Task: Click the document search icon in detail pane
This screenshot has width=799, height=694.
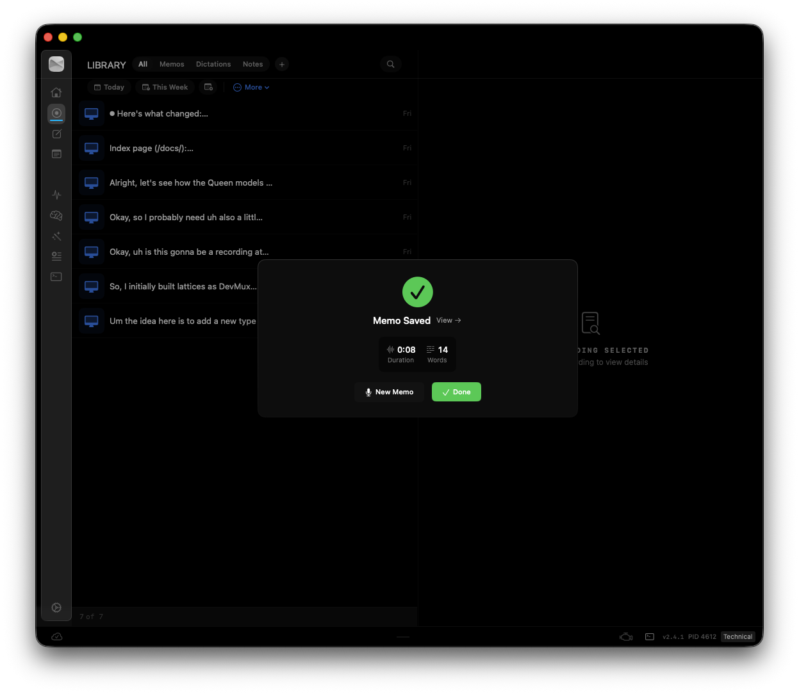Action: point(590,323)
